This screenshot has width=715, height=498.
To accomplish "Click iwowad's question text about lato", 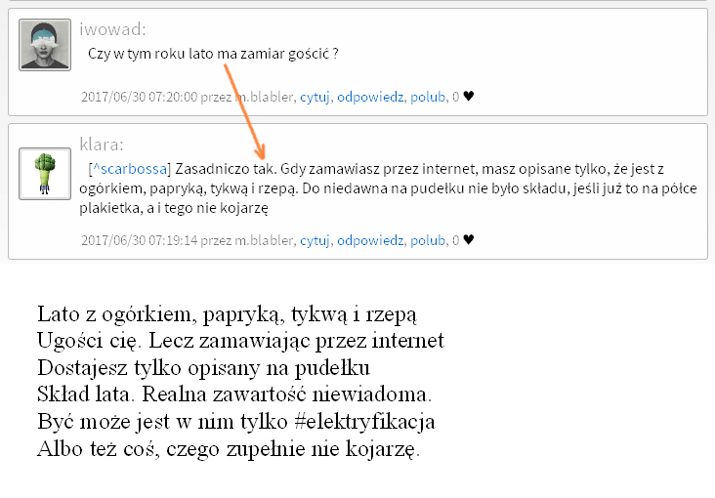I will pyautogui.click(x=213, y=55).
